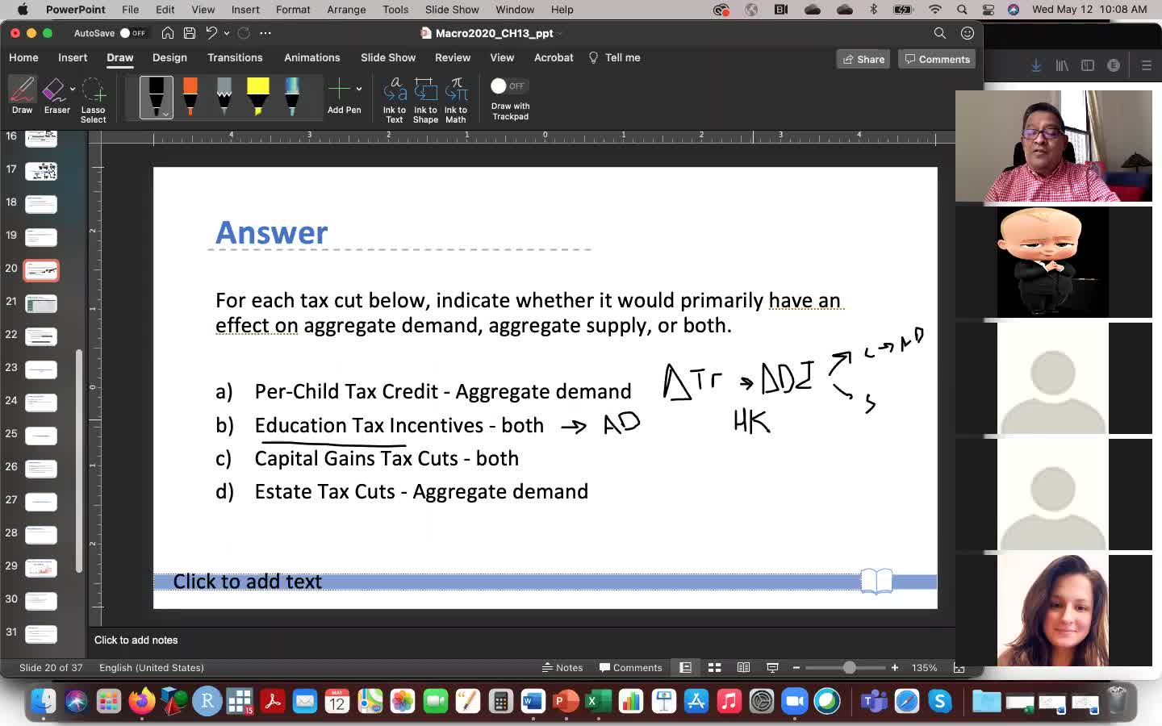Open Finder in the Dock
Screen dimensions: 1162x726
[x=43, y=702]
